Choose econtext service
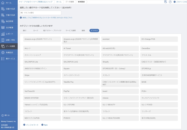 coord(120,39)
